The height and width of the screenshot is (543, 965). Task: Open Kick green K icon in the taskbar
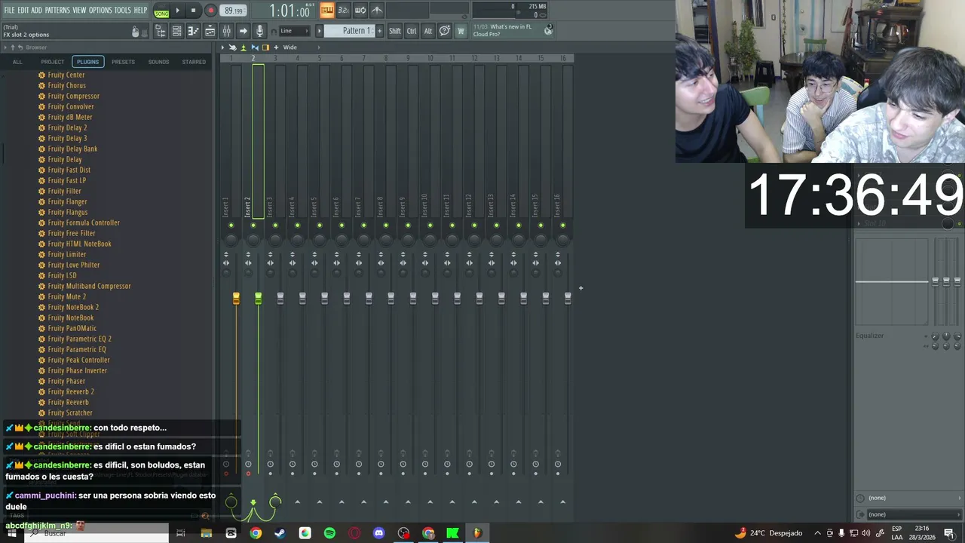tap(452, 533)
